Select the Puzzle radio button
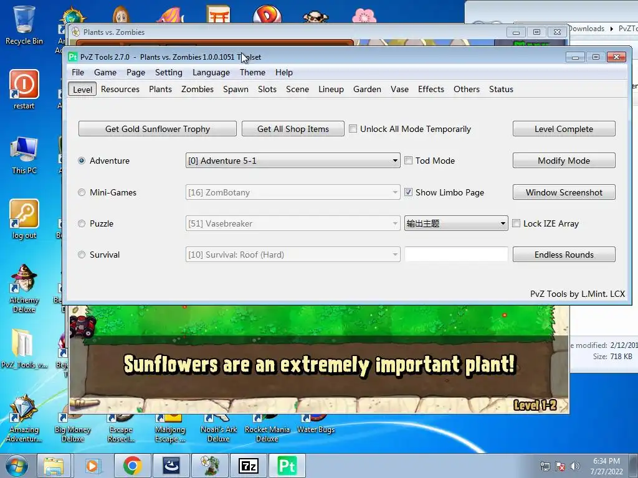Viewport: 638px width, 478px height. (82, 223)
